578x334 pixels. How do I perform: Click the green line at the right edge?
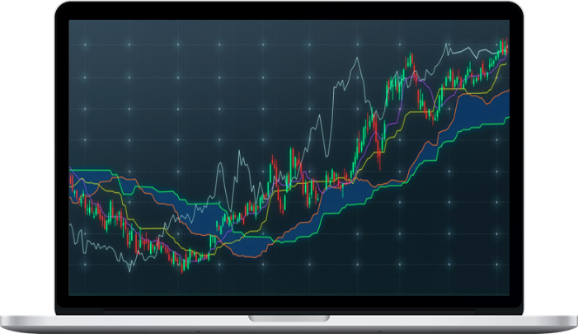(x=505, y=120)
